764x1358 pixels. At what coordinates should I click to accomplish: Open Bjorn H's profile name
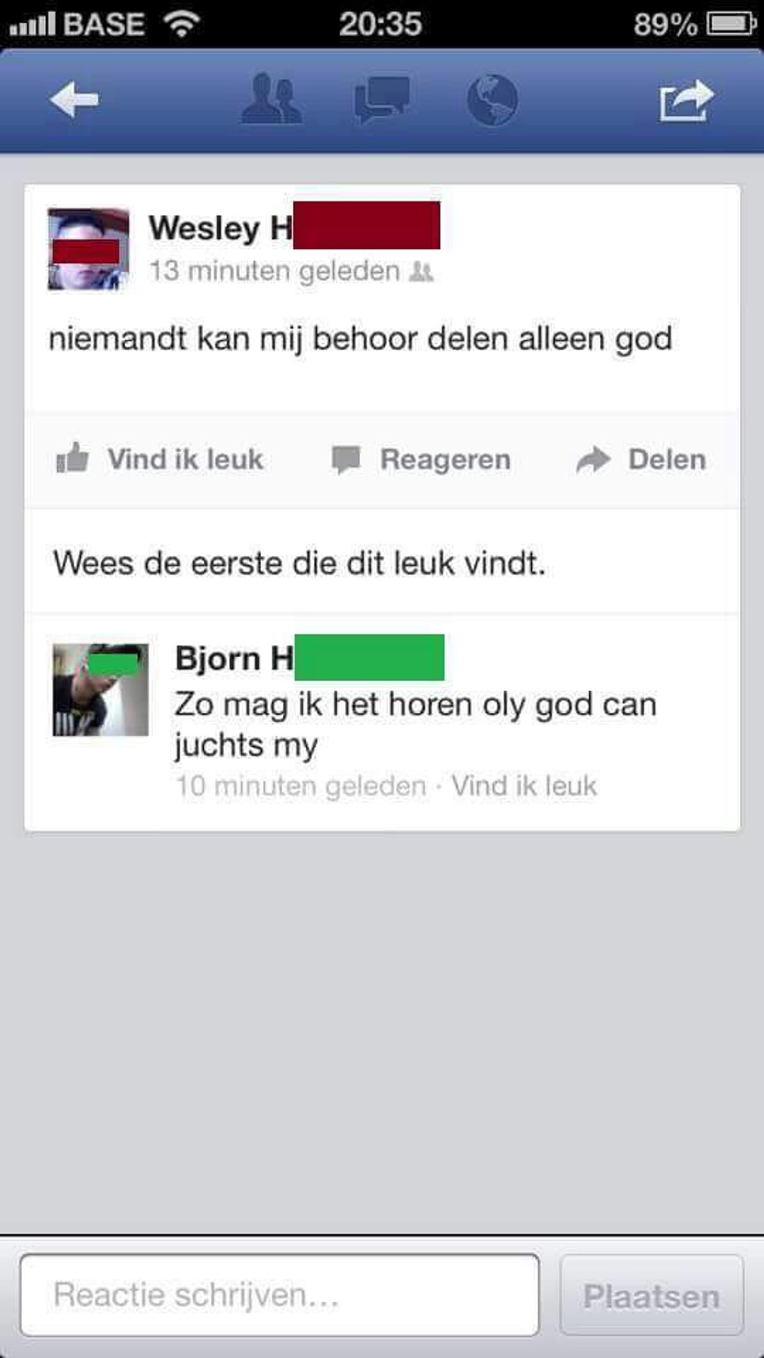click(309, 658)
